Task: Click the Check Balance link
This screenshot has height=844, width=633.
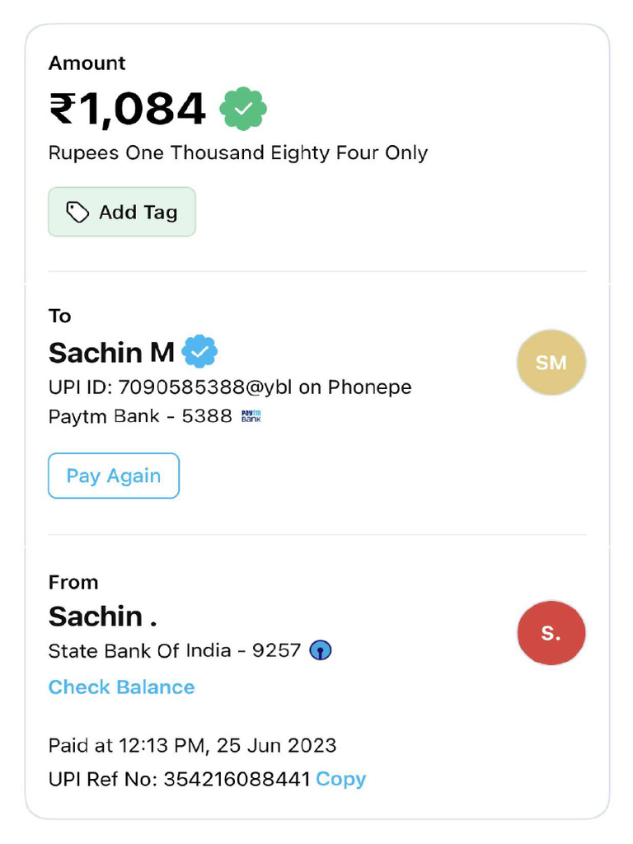Action: click(x=121, y=687)
